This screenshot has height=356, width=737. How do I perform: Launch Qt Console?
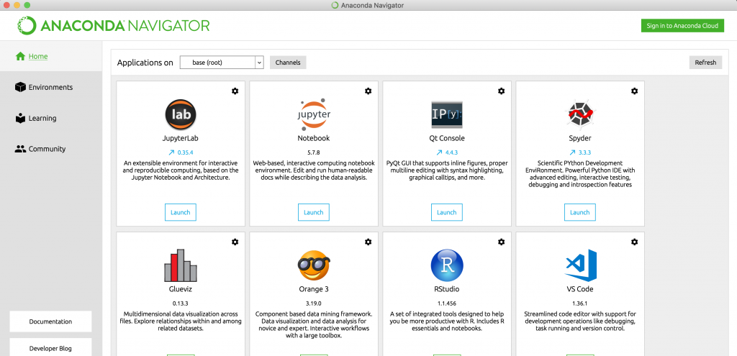[447, 212]
